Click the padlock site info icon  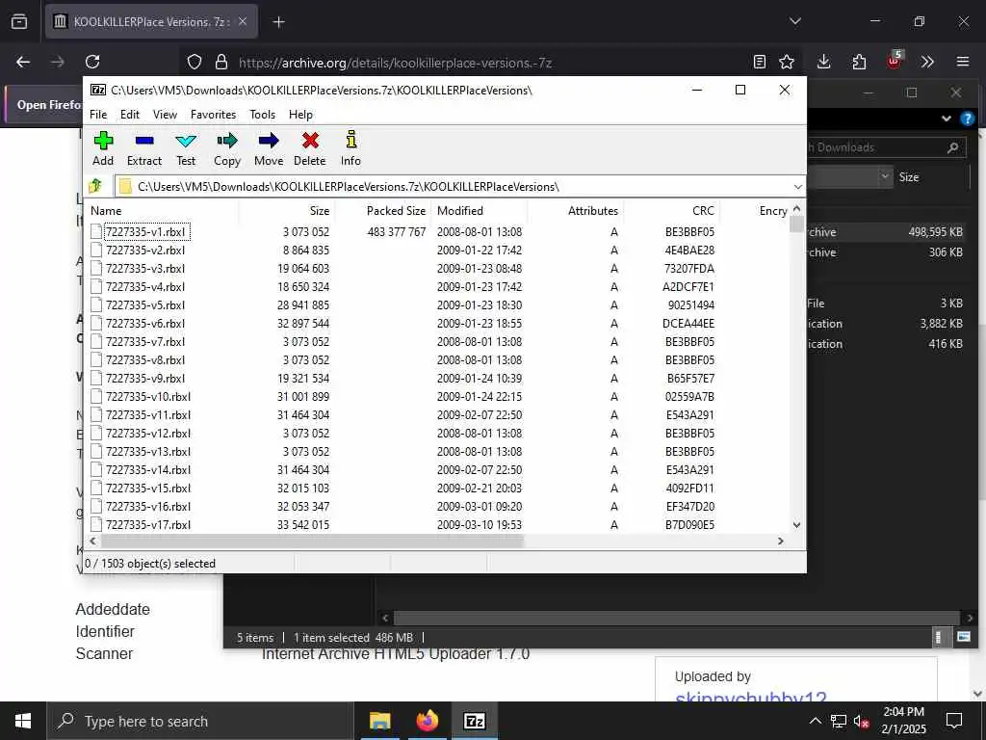(x=221, y=62)
